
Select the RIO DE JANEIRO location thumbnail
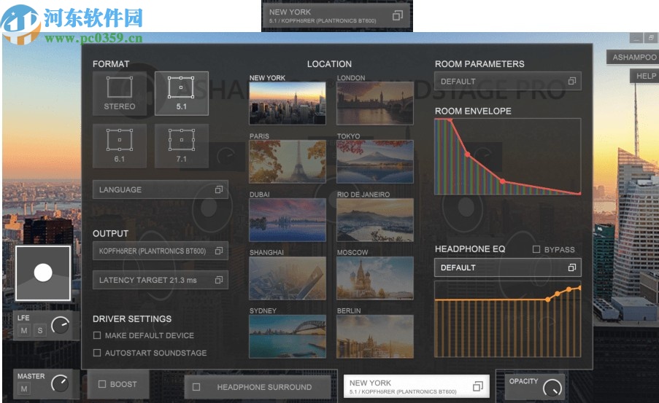tap(375, 220)
